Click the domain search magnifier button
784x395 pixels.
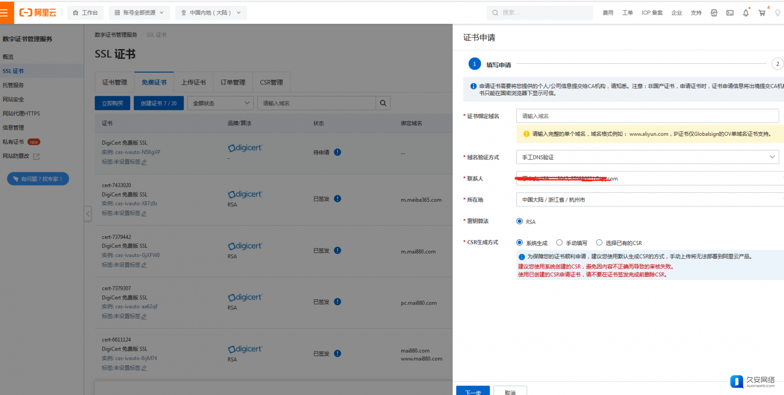pyautogui.click(x=383, y=103)
